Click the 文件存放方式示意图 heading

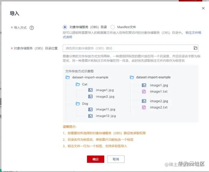point(80,71)
